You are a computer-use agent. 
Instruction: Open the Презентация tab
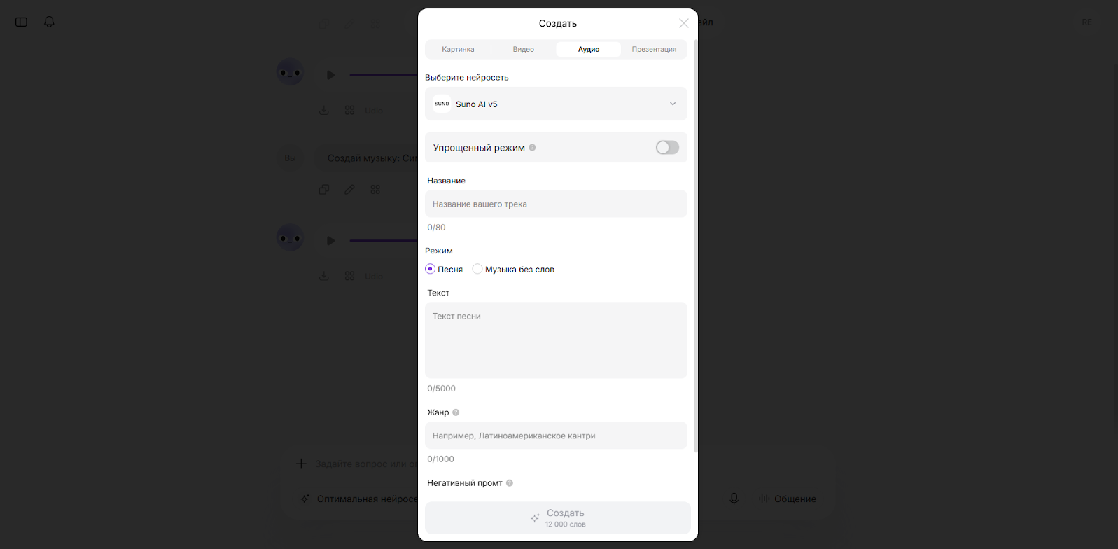tap(654, 49)
